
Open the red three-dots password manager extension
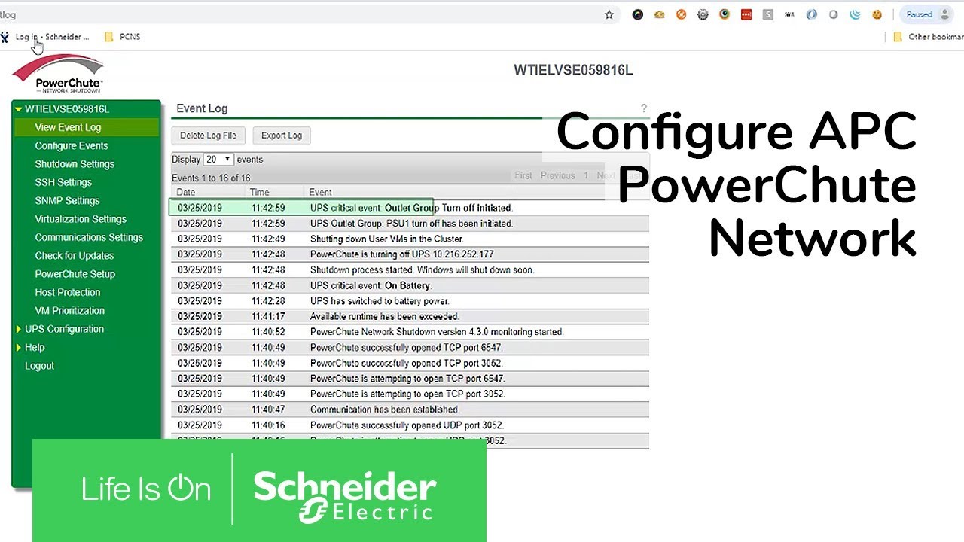coord(746,14)
